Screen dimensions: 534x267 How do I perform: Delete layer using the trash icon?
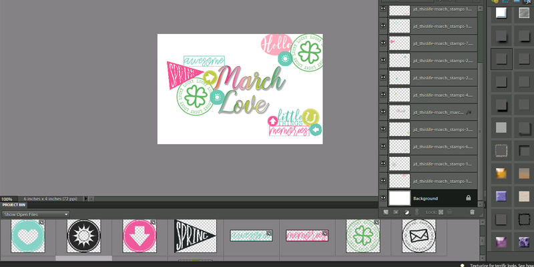472,212
